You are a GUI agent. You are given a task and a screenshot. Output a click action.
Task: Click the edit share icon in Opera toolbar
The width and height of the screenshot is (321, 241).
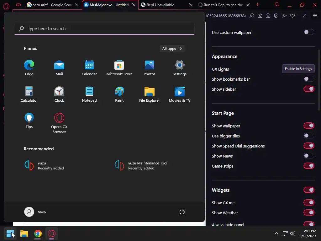coord(260,16)
